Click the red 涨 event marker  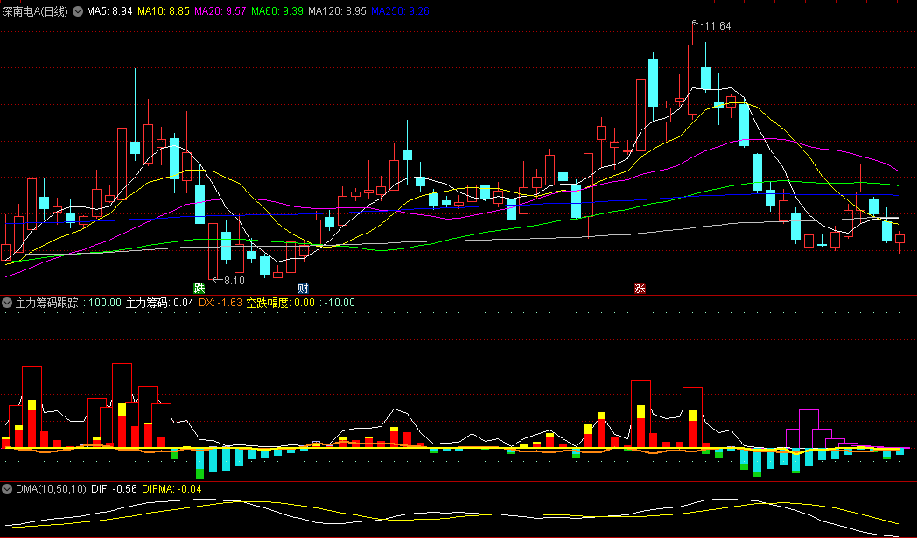[x=640, y=288]
